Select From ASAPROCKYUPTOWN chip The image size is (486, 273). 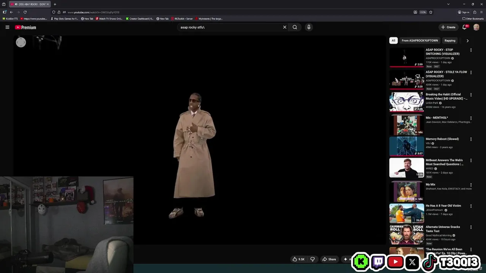click(420, 41)
